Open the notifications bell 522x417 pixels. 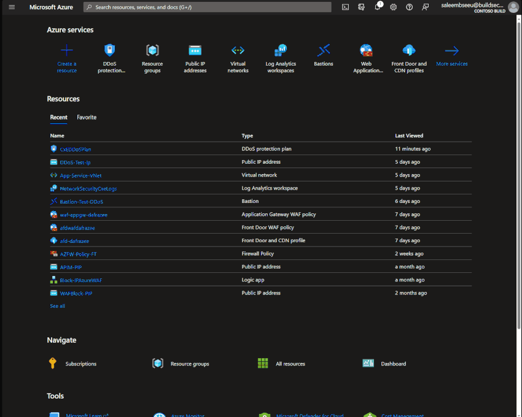[377, 7]
